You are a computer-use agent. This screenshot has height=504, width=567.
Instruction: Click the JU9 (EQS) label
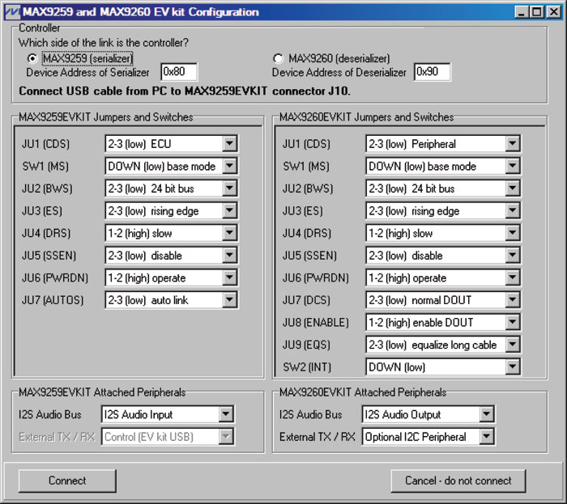[306, 345]
